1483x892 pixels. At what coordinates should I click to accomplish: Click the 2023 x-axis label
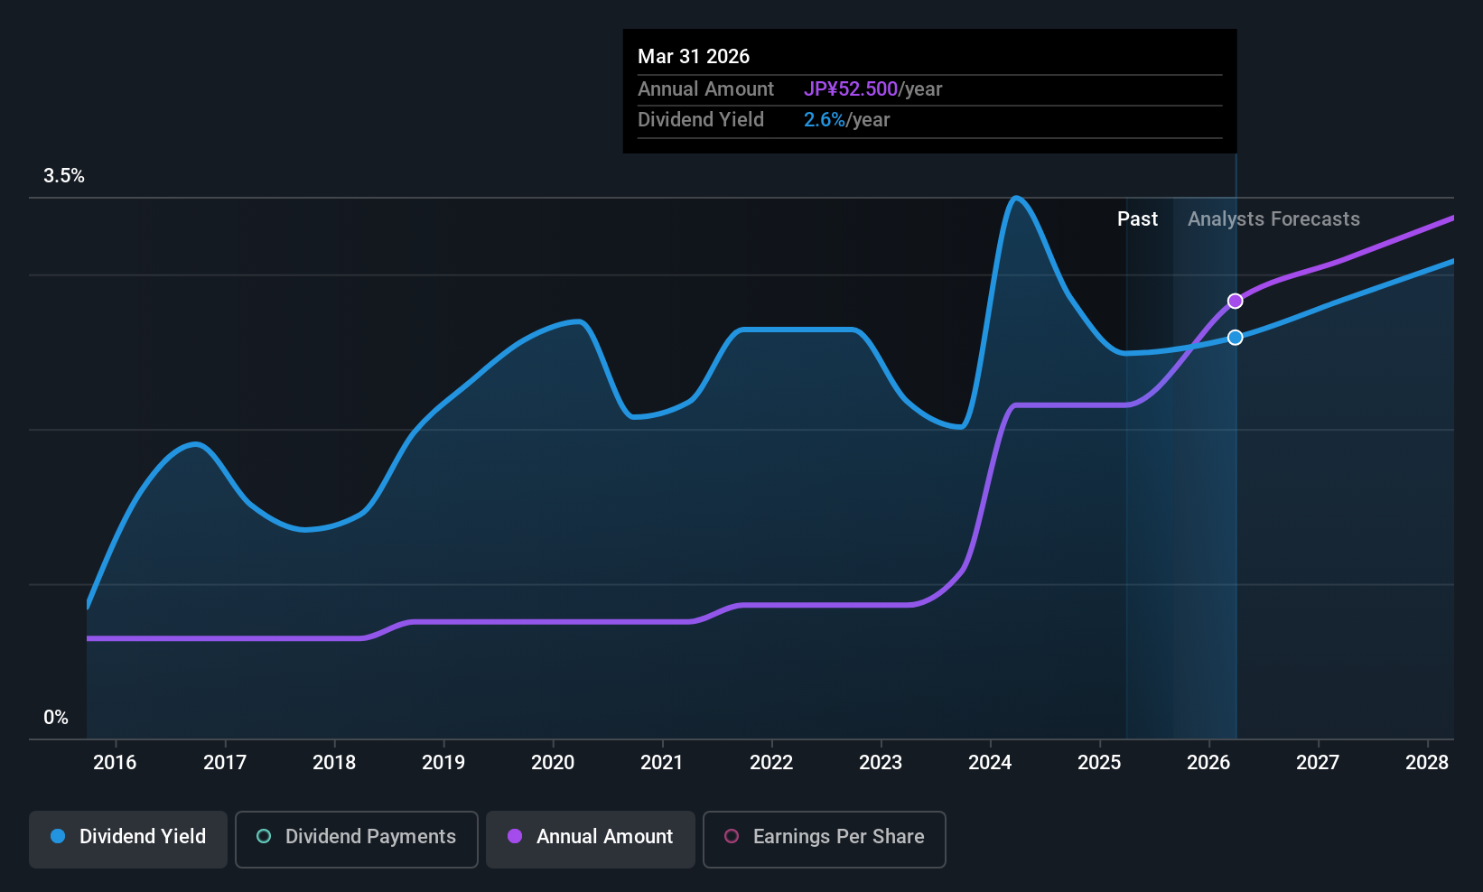(881, 763)
